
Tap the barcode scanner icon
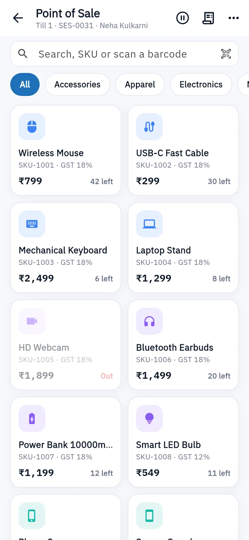pyautogui.click(x=226, y=54)
